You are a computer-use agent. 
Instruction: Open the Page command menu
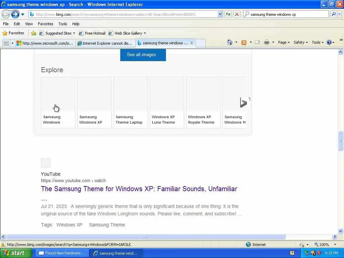[x=284, y=42]
